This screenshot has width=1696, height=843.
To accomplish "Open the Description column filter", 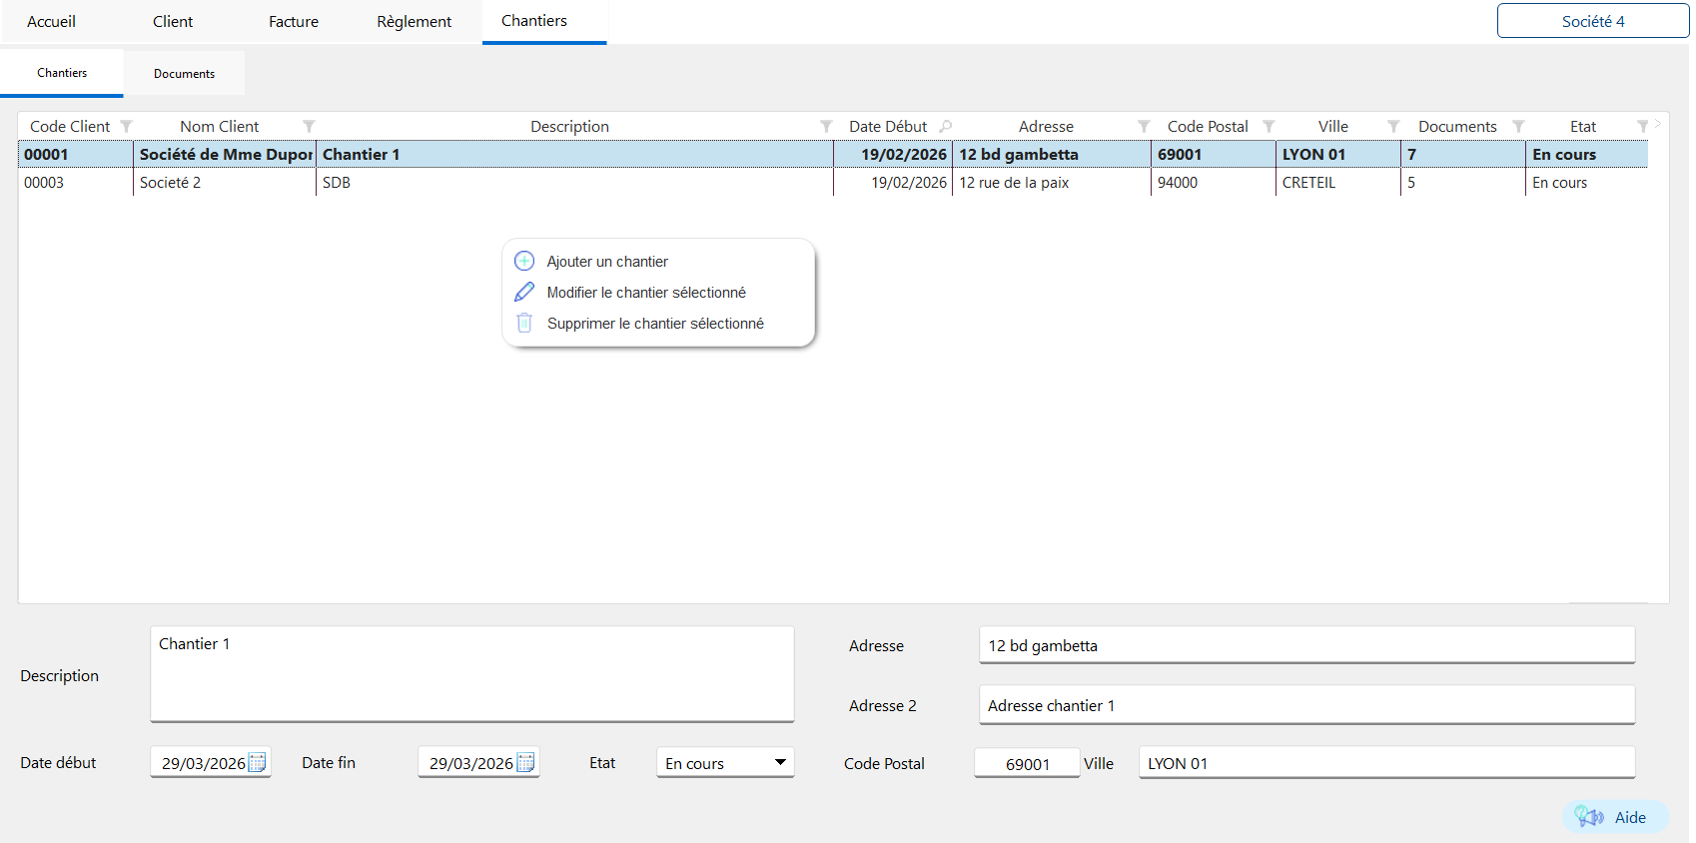I will click(826, 126).
